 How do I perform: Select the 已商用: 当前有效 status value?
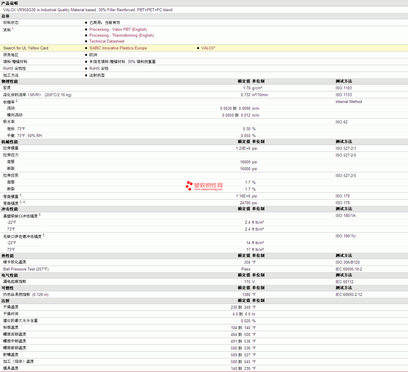pyautogui.click(x=105, y=23)
